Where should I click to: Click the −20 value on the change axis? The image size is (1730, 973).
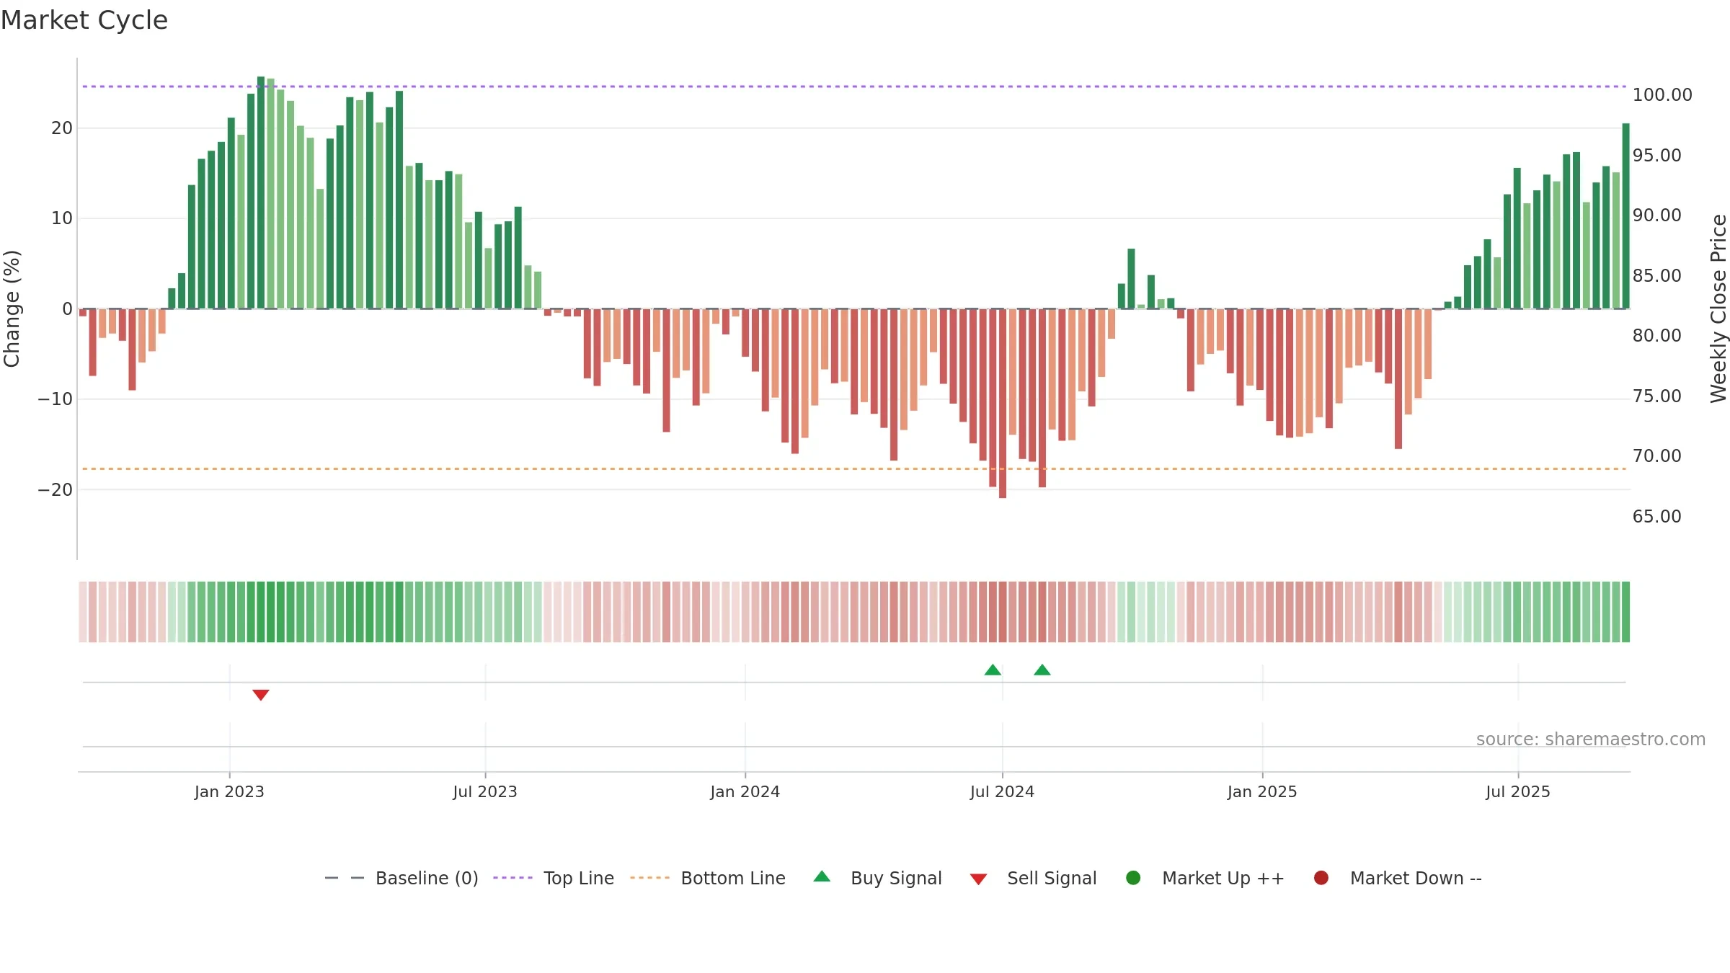[x=56, y=489]
